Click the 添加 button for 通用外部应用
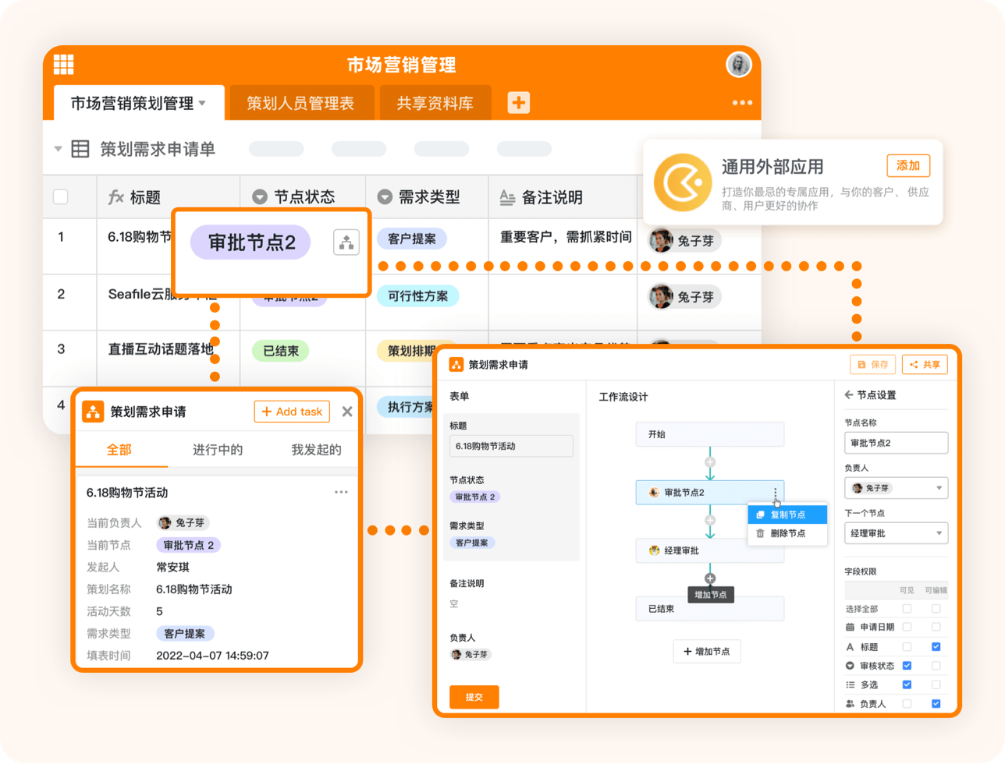Image resolution: width=1005 pixels, height=764 pixels. click(x=907, y=166)
